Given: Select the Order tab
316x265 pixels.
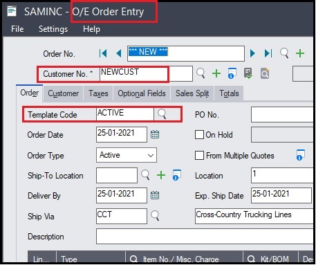Looking at the screenshot, I should (x=29, y=93).
